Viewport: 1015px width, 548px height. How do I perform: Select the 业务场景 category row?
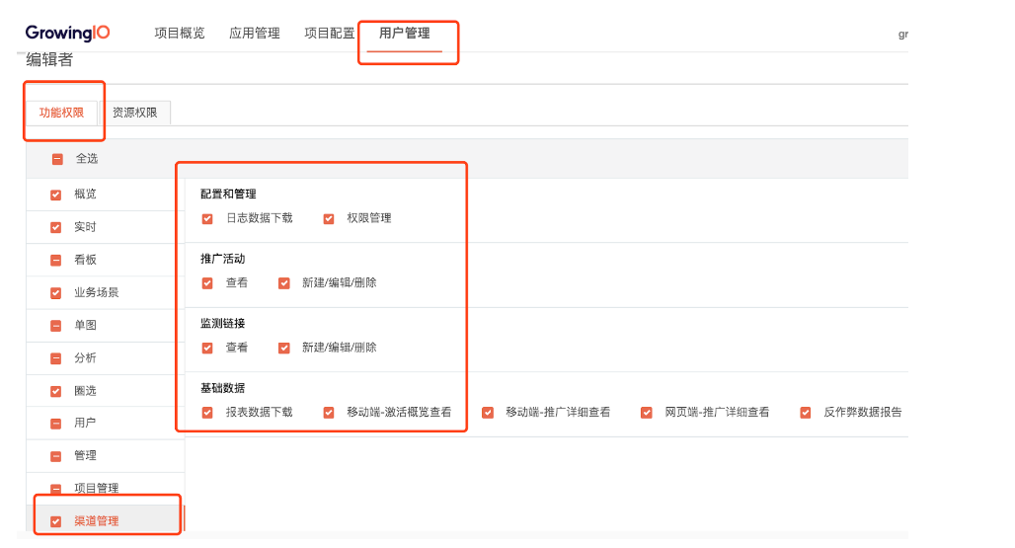click(x=105, y=292)
